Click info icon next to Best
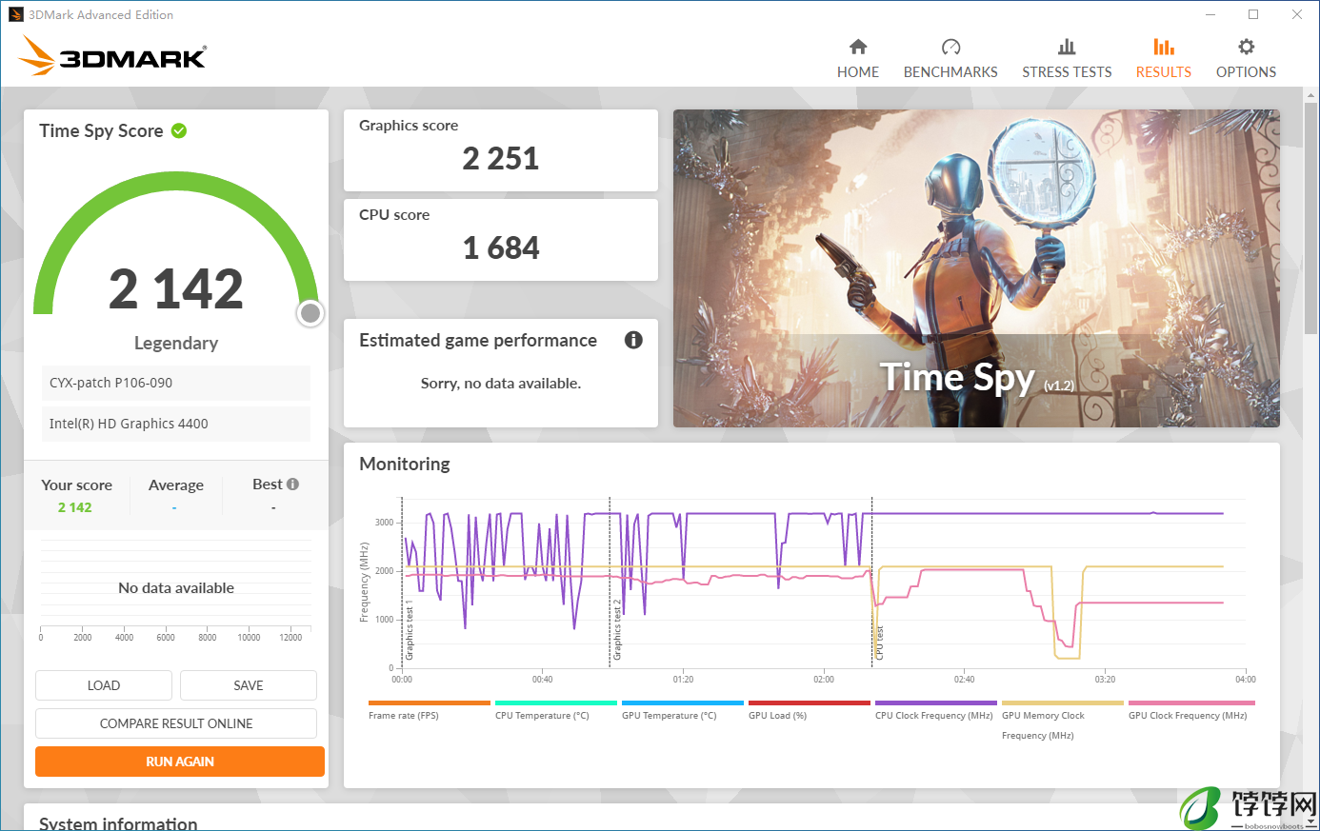Screen dimensions: 1320x831 tap(292, 484)
